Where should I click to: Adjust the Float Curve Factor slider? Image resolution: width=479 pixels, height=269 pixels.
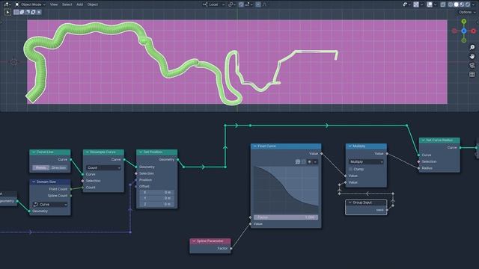click(x=286, y=217)
